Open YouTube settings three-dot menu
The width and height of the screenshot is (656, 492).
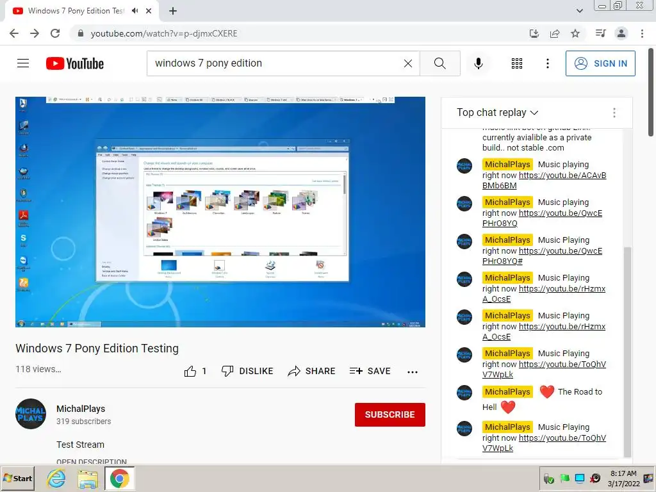pos(547,63)
